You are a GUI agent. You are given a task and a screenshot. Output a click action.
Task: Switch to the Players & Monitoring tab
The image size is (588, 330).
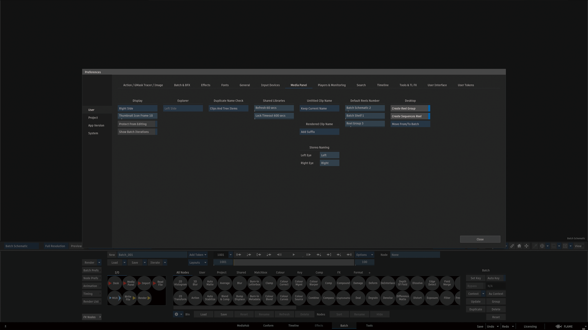(332, 85)
